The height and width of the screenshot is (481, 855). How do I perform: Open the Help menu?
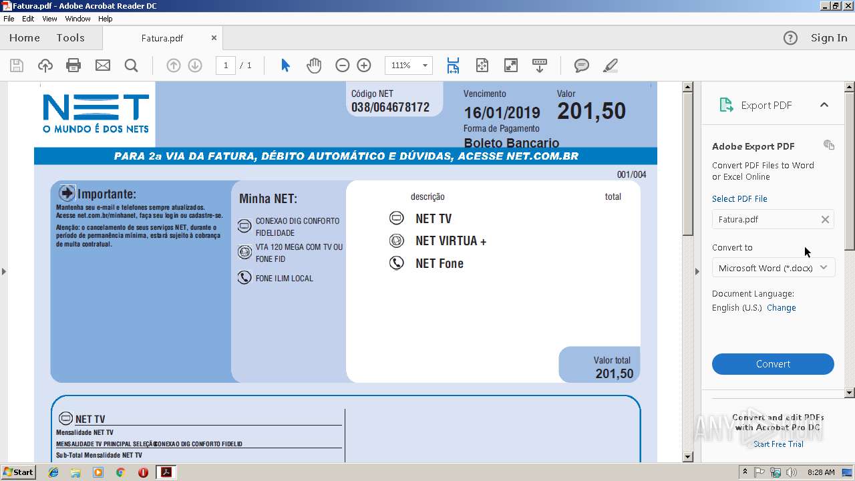(106, 19)
